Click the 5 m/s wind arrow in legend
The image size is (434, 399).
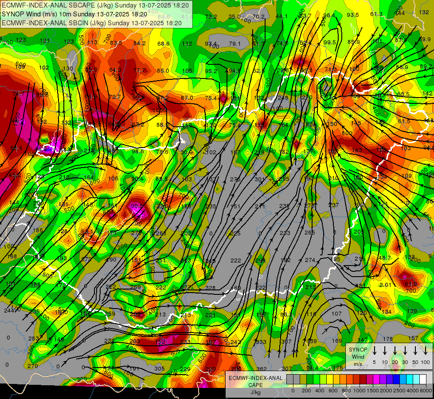375,351
